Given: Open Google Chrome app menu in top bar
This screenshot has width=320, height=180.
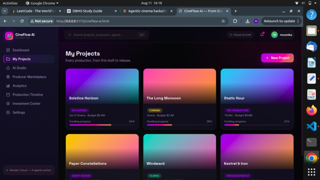Looking at the screenshot, I should click(x=42, y=3).
